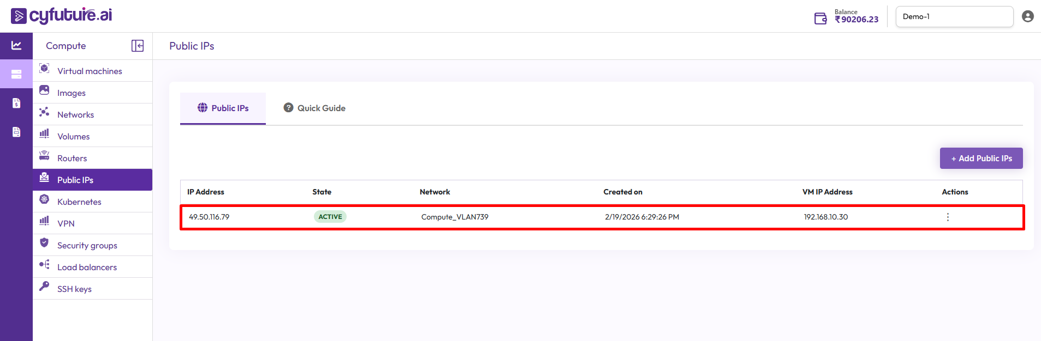Screen dimensions: 1041x341
Task: Select the Public IPs tab
Action: click(x=223, y=108)
